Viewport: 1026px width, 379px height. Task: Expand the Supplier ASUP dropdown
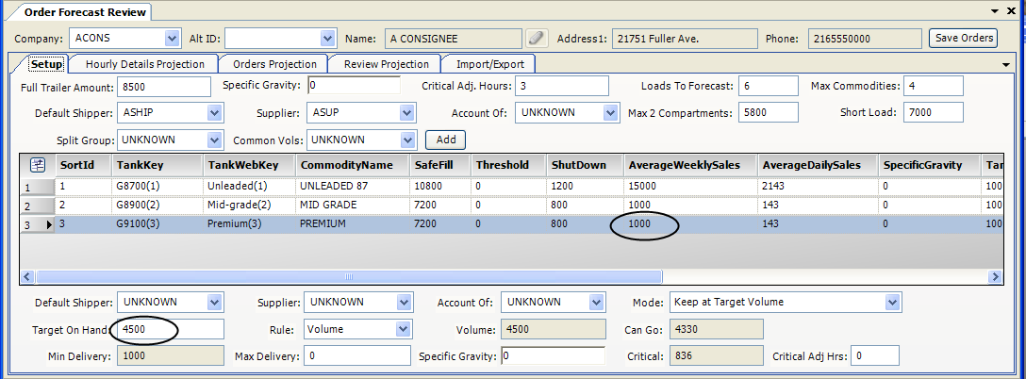click(407, 112)
